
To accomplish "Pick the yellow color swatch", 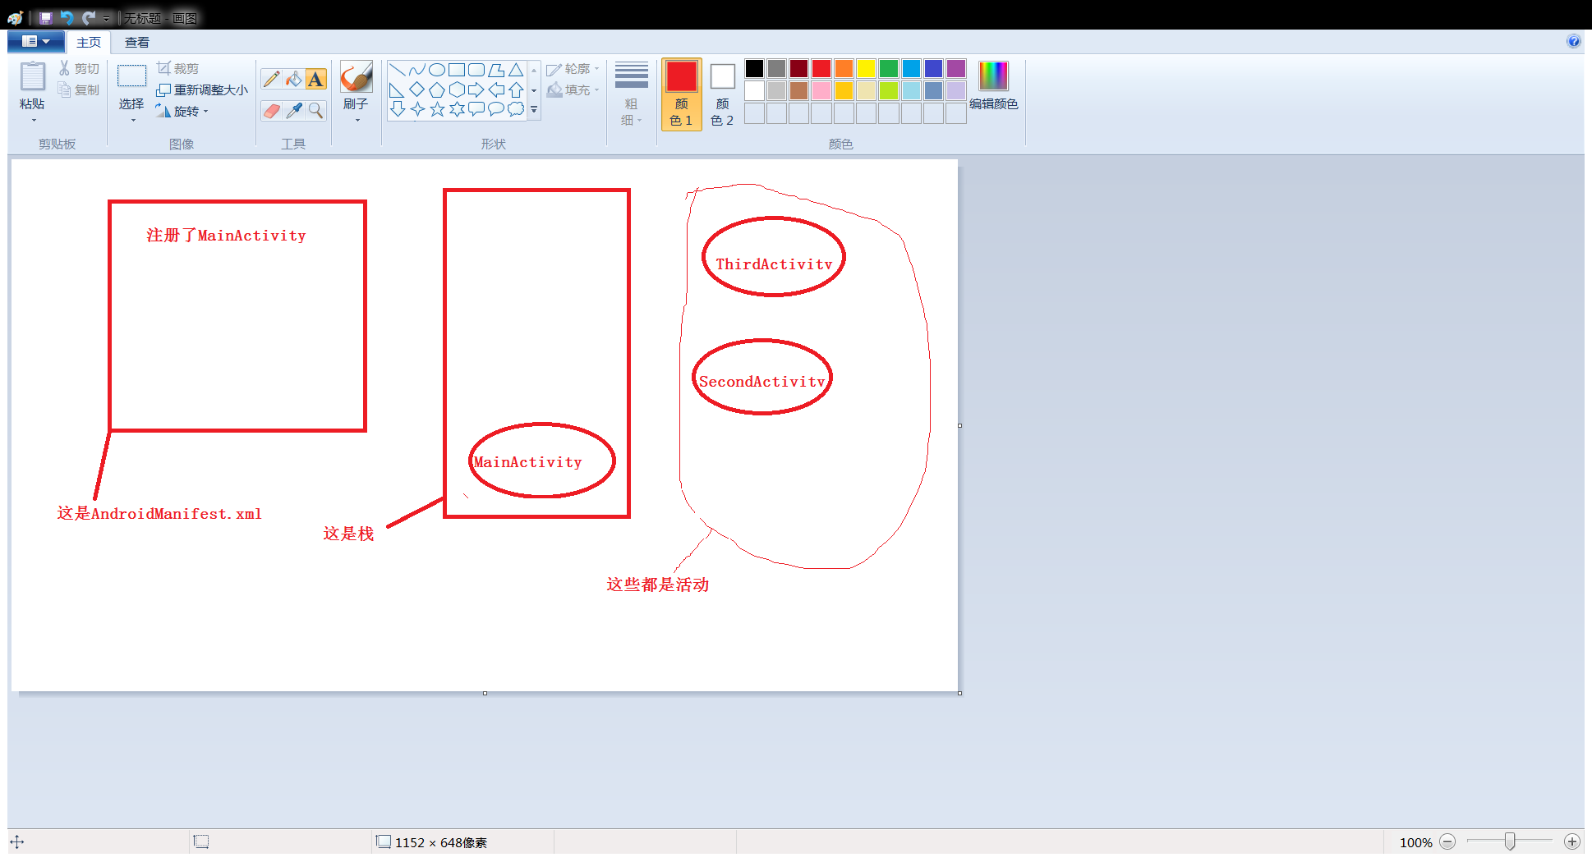I will click(866, 68).
